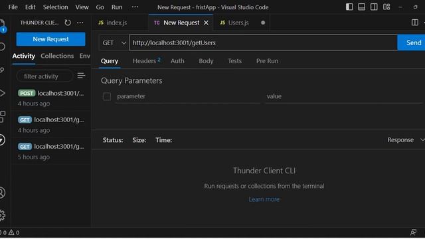Screen dimensions: 425x239
Task: Click the blue New Request button
Action: pos(50,39)
